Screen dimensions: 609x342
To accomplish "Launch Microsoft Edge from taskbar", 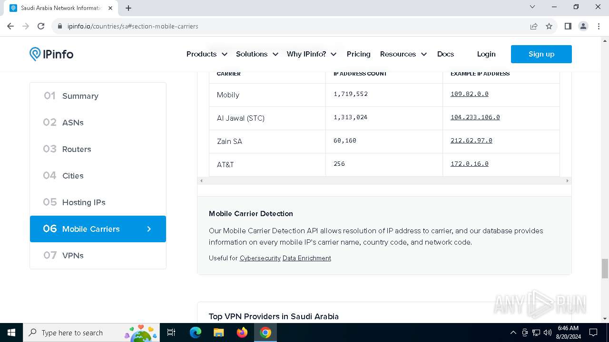I will (x=196, y=332).
